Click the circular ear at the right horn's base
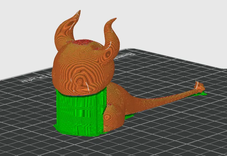Screen dimensions: 227x156 pyautogui.click(x=108, y=54)
